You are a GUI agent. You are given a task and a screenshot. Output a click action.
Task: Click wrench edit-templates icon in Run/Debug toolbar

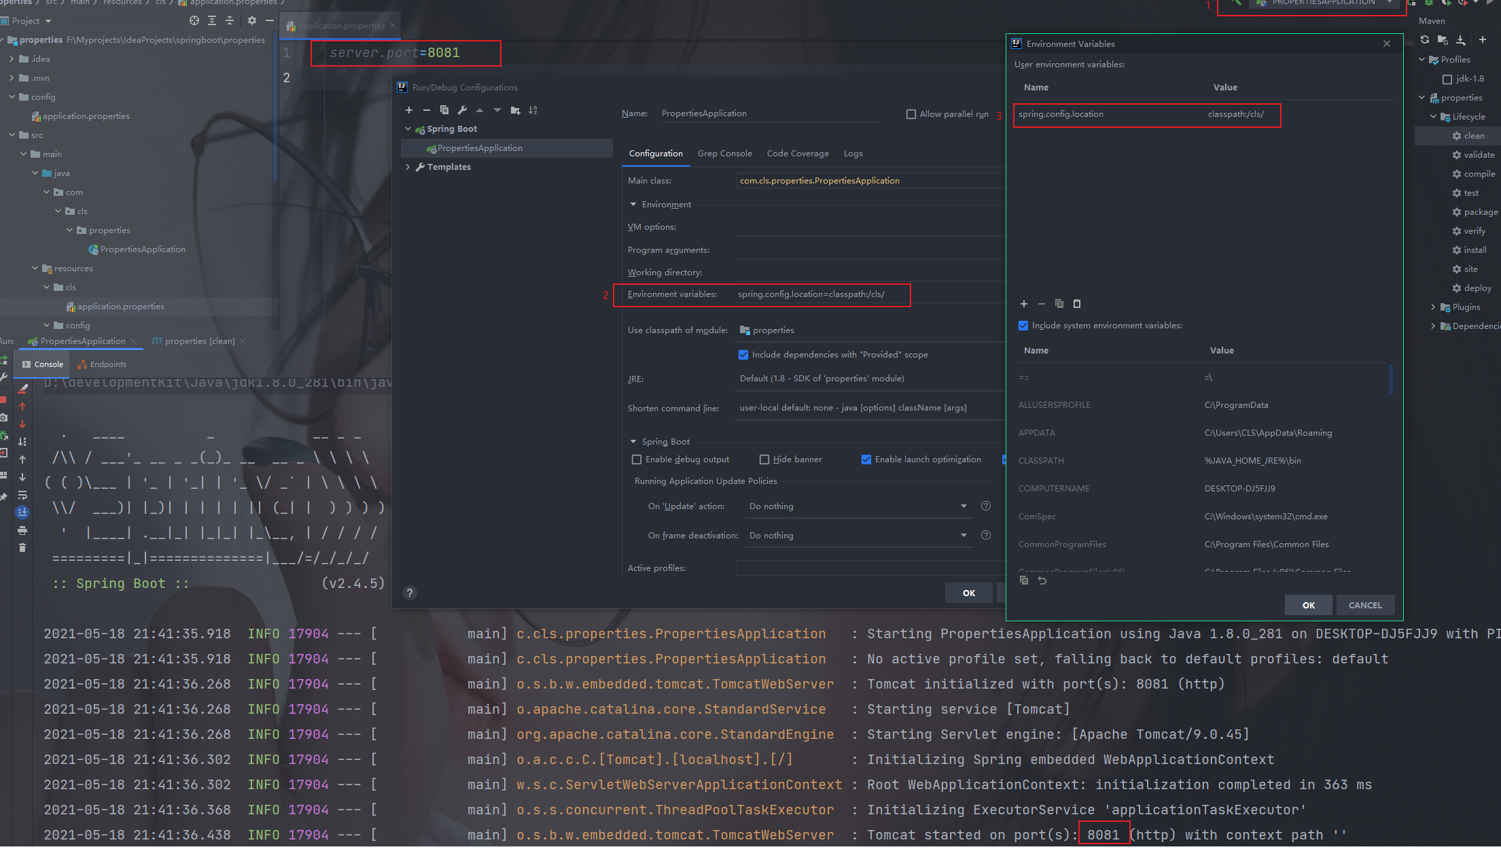coord(462,110)
